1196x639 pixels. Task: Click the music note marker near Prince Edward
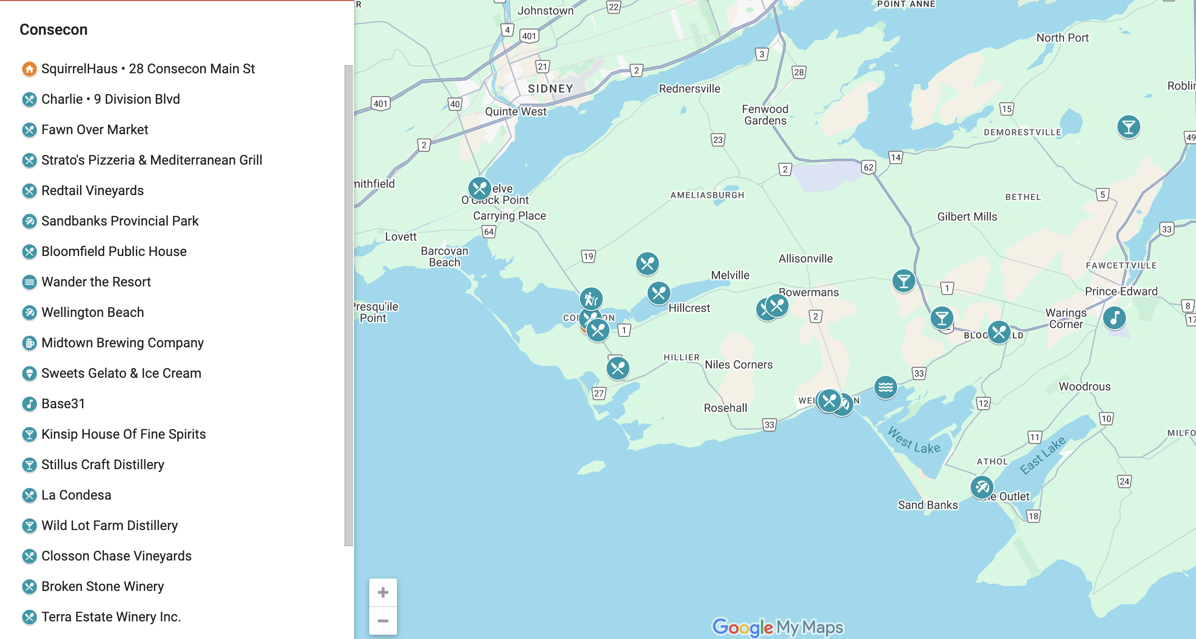coord(1115,317)
